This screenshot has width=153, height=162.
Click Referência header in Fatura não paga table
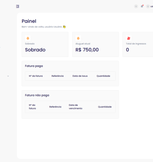click(x=55, y=107)
